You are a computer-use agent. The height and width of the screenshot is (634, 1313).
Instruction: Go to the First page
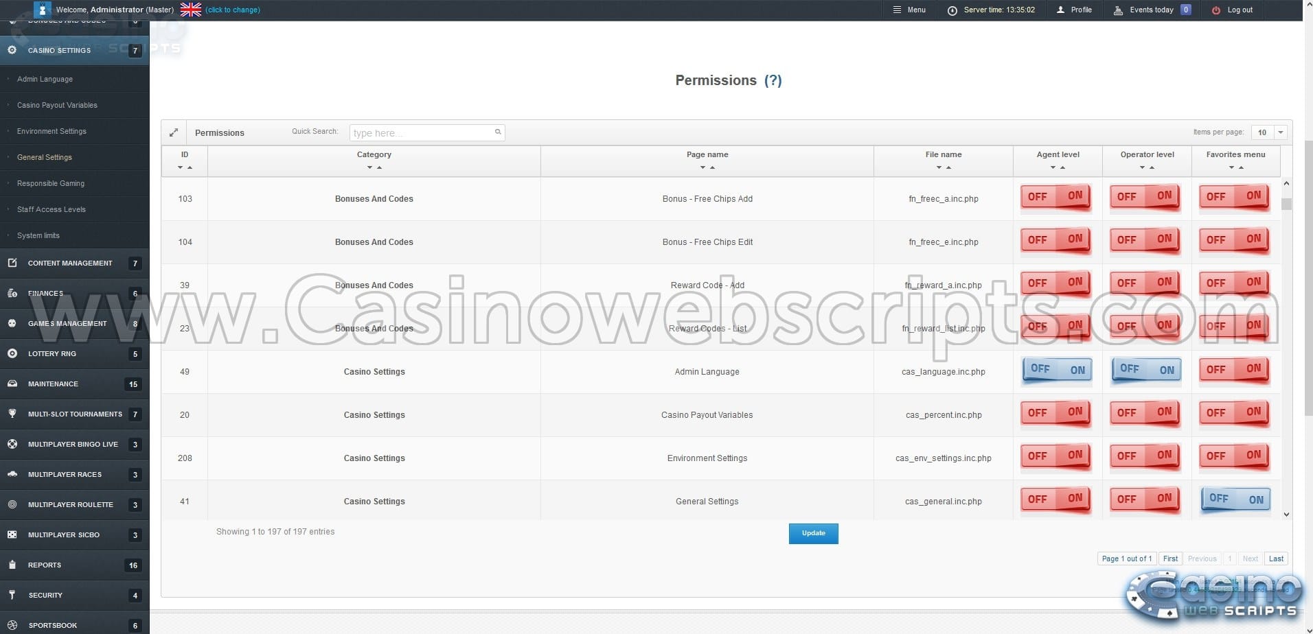coord(1170,559)
